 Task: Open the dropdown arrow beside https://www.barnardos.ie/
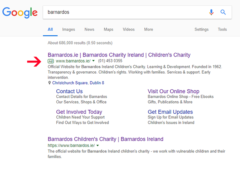pyautogui.click(x=98, y=145)
